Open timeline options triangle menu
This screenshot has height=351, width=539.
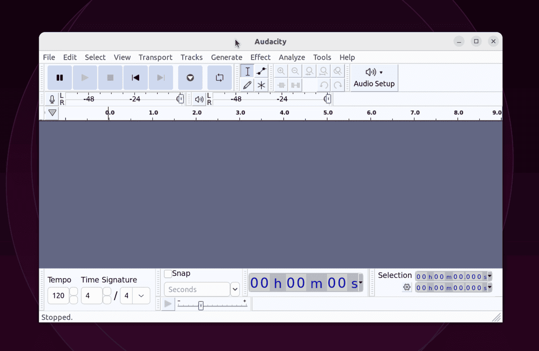coord(53,113)
